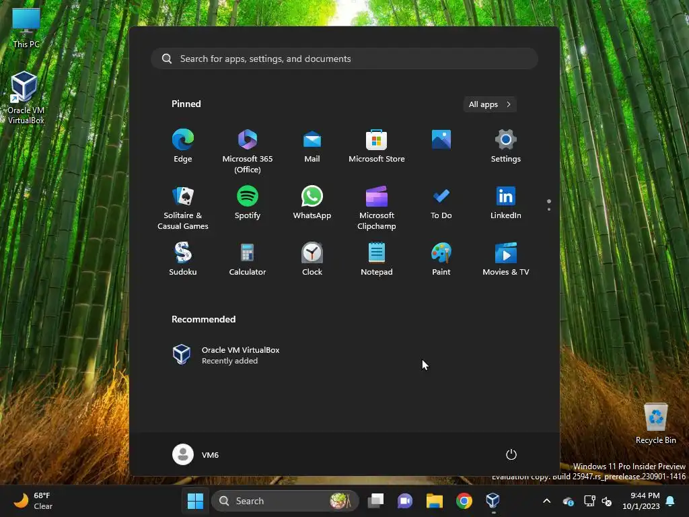
Task: Open File Explorer from taskbar
Action: [434, 501]
